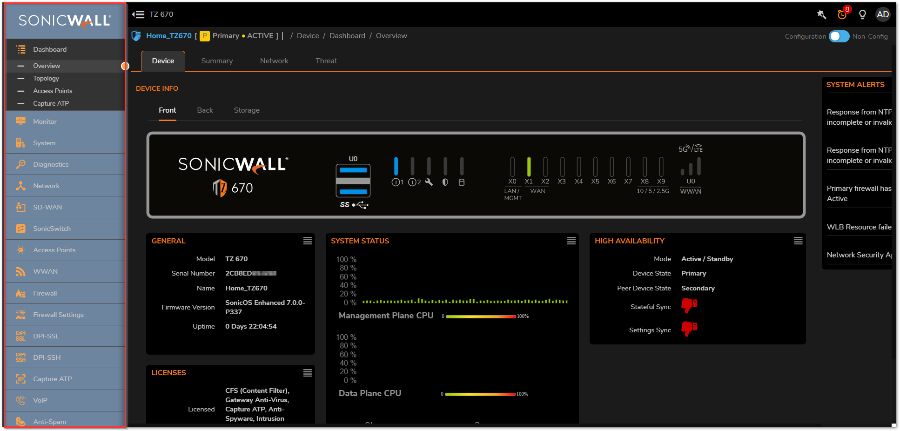This screenshot has width=900, height=431.
Task: Select the Storage device view tab
Action: (x=247, y=110)
